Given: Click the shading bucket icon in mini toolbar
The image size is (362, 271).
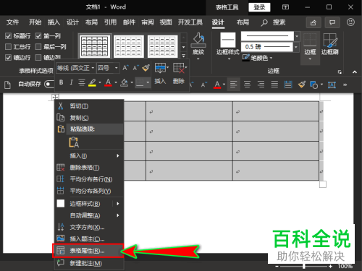Looking at the screenshot, I should point(125,82).
